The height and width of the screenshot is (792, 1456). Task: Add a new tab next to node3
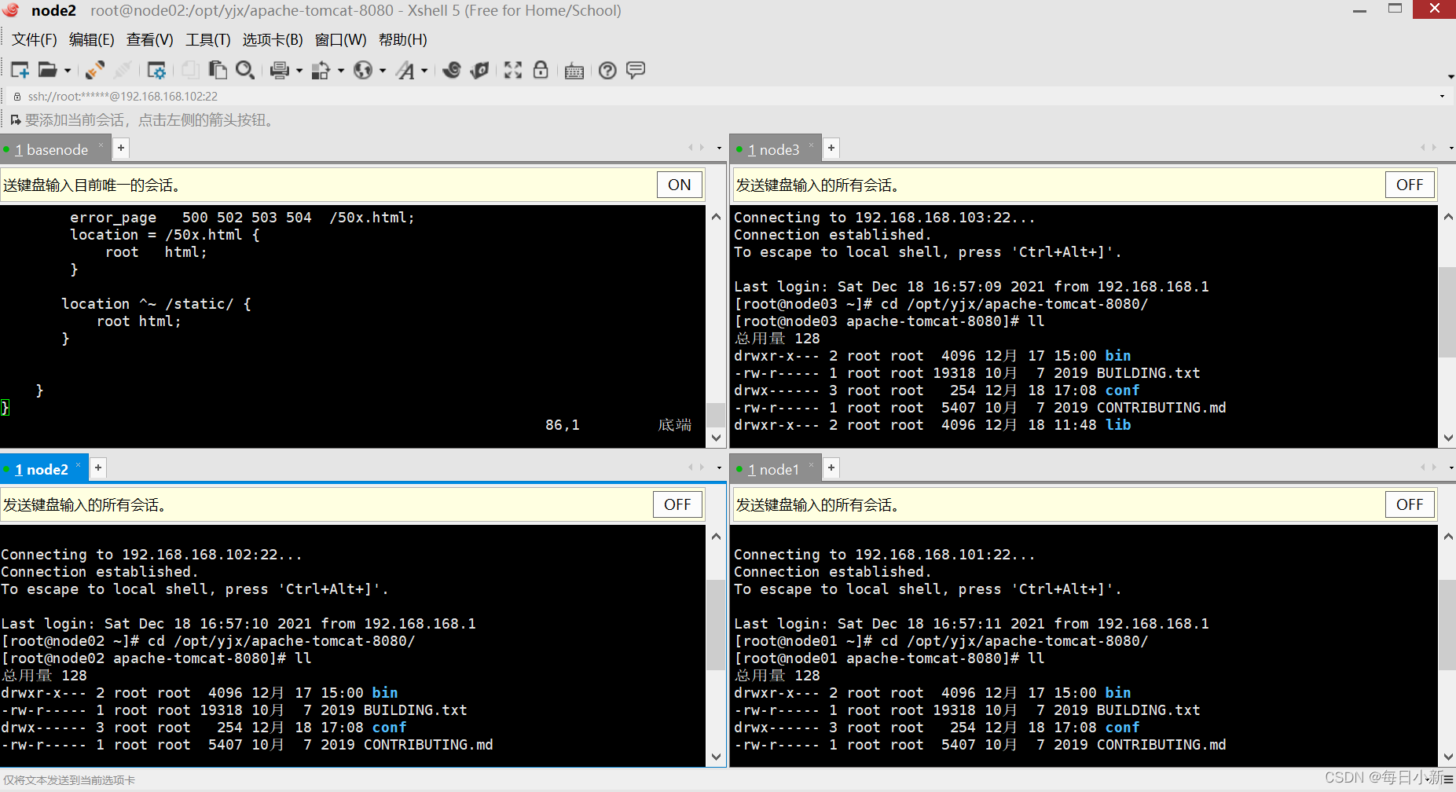pos(831,148)
